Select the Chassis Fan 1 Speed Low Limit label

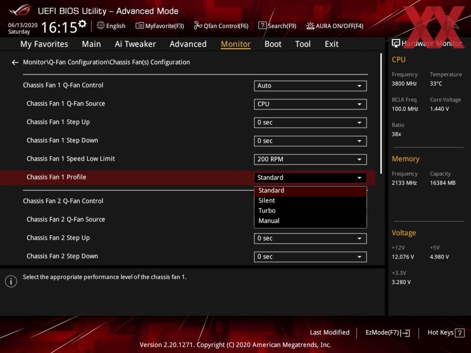click(x=71, y=159)
